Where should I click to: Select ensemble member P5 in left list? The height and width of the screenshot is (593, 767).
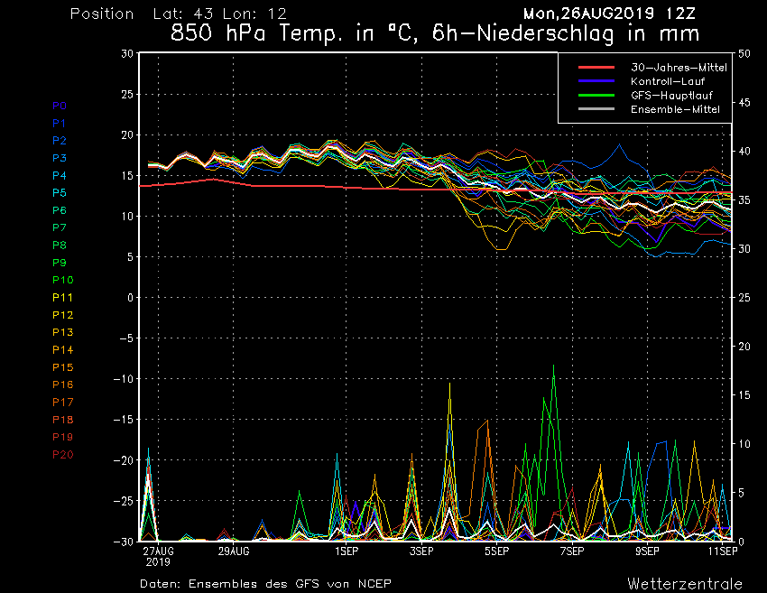[60, 192]
